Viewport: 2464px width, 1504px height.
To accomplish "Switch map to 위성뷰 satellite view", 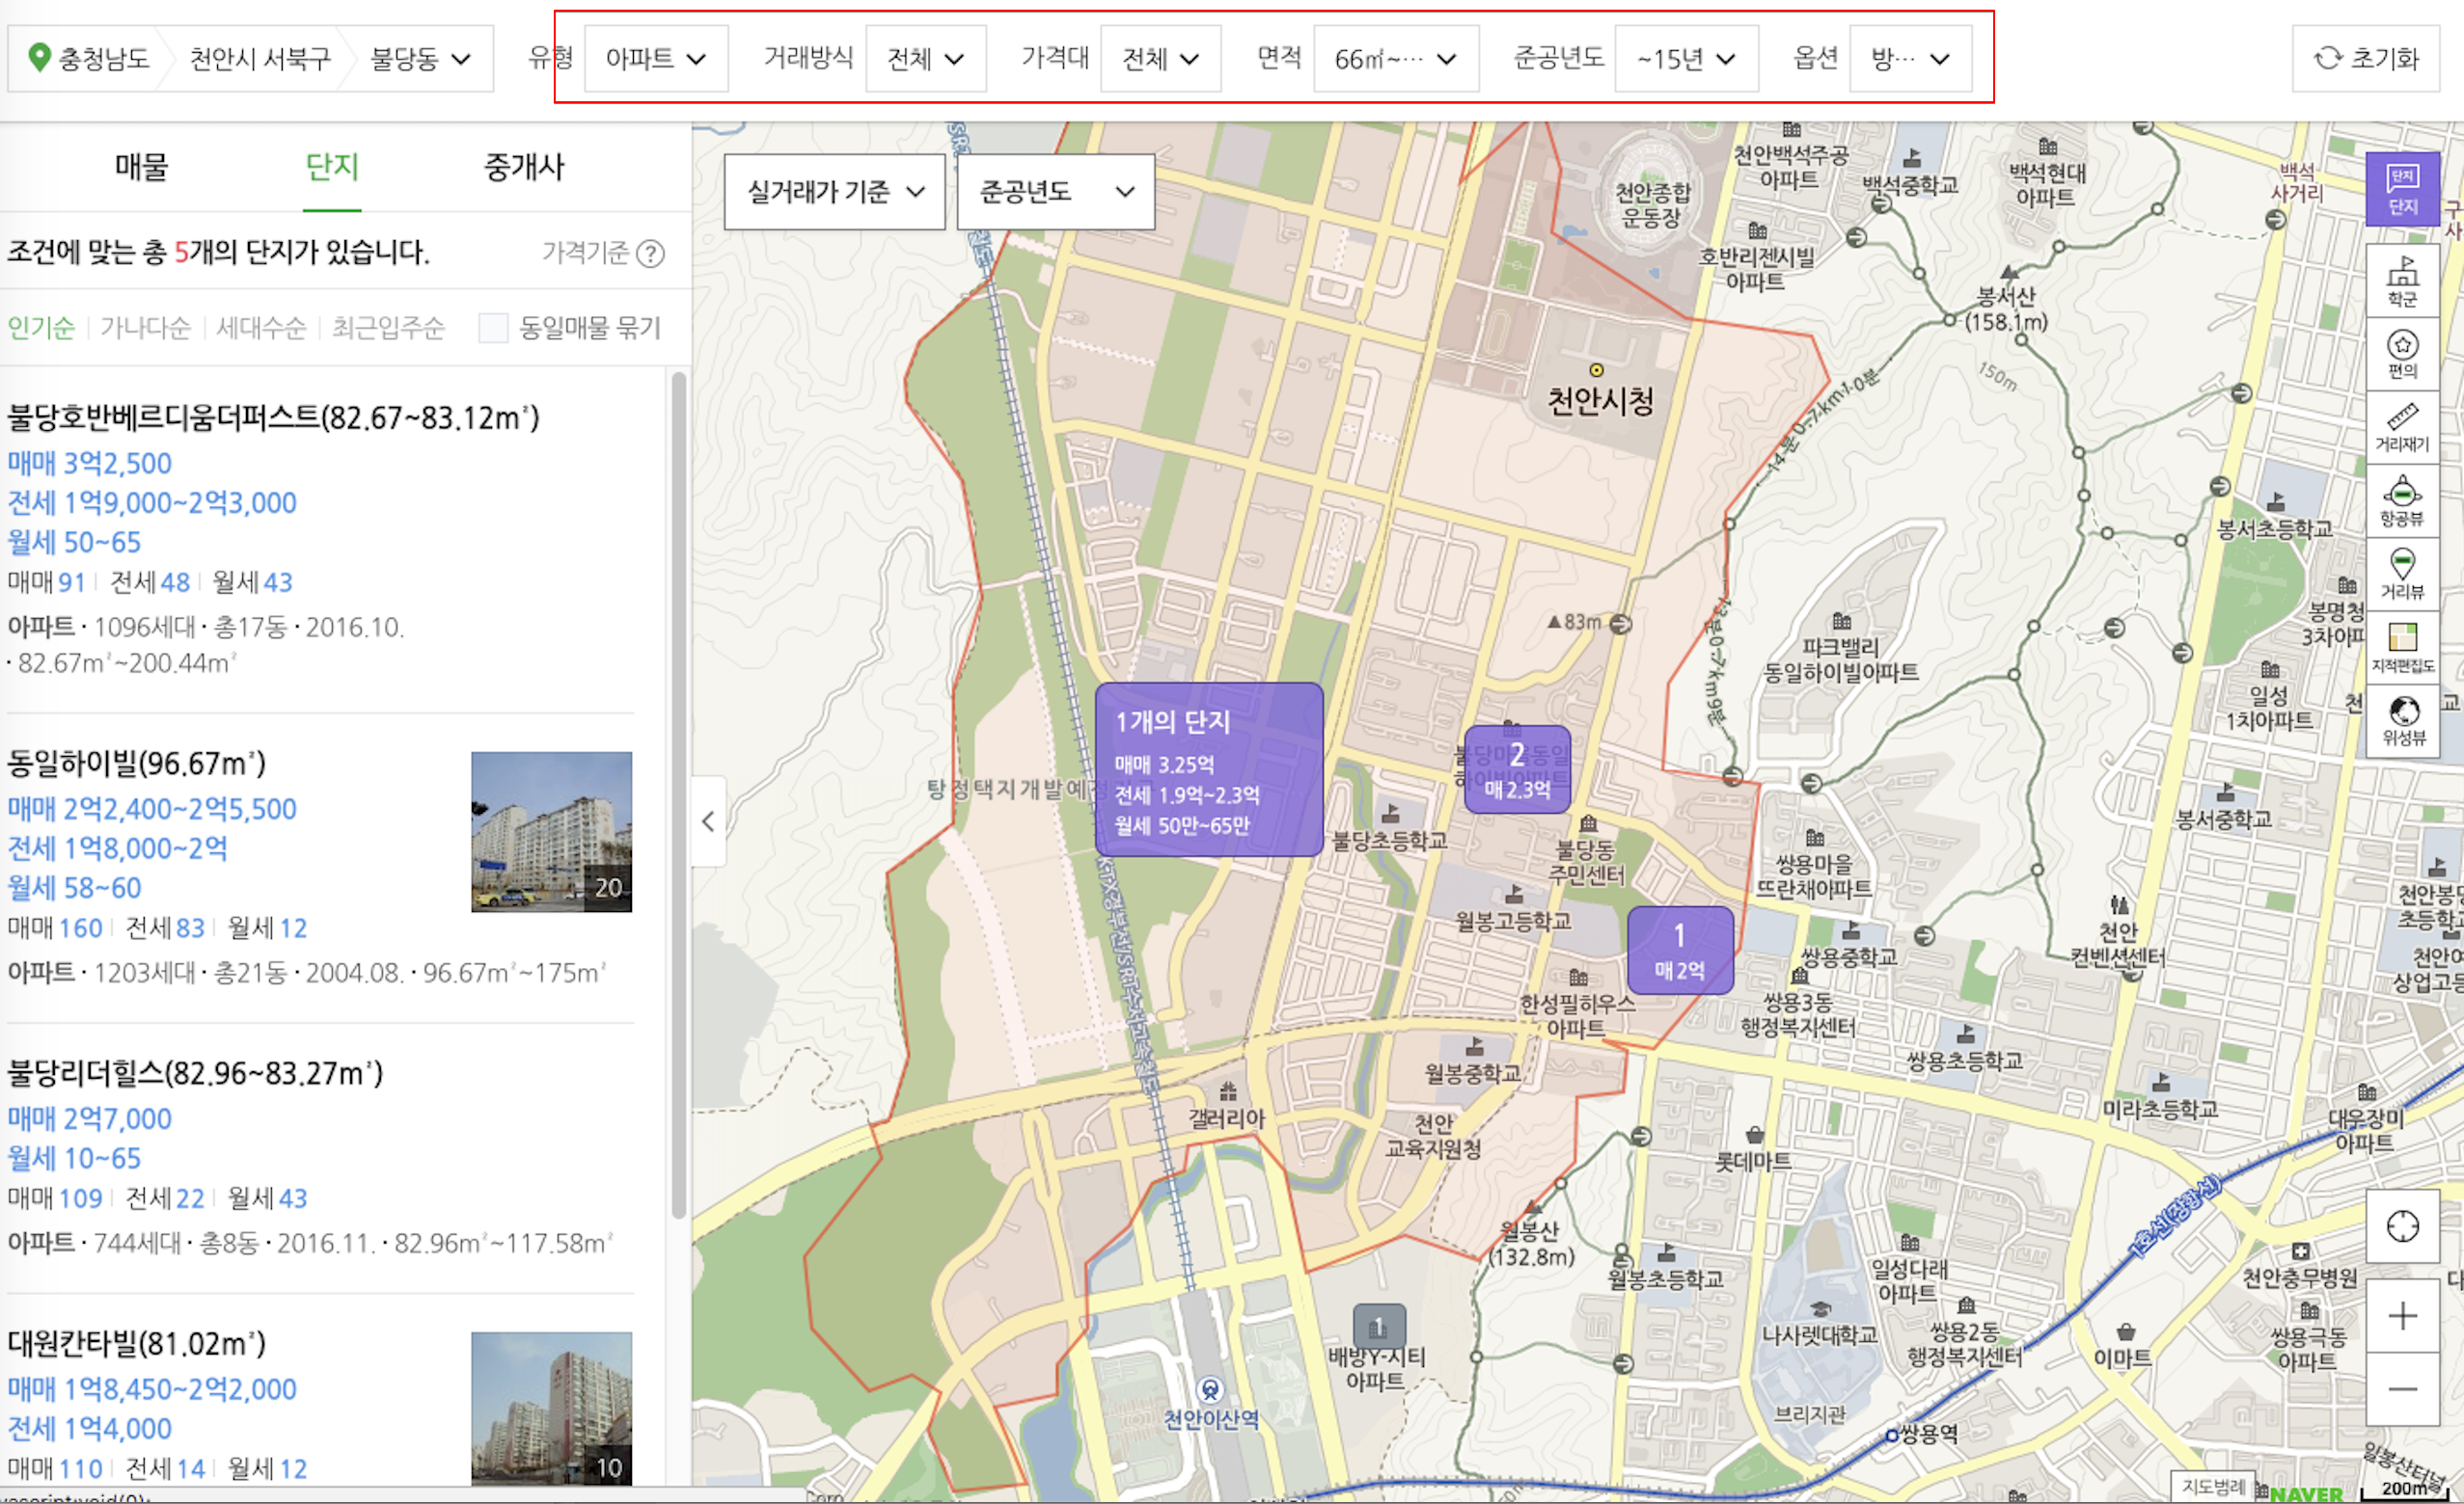I will pyautogui.click(x=2402, y=720).
